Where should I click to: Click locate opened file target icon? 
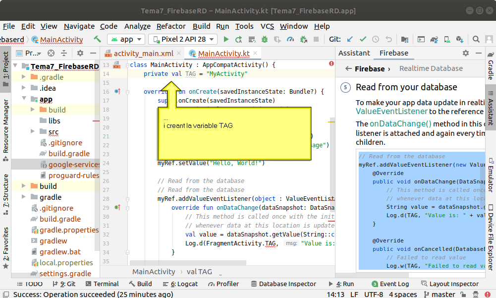(51, 53)
